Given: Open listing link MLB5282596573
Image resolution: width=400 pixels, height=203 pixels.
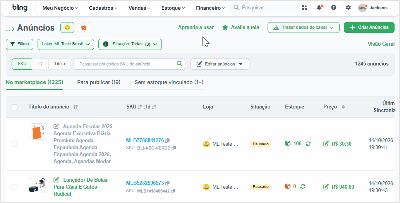Looking at the screenshot, I should click(x=145, y=183).
